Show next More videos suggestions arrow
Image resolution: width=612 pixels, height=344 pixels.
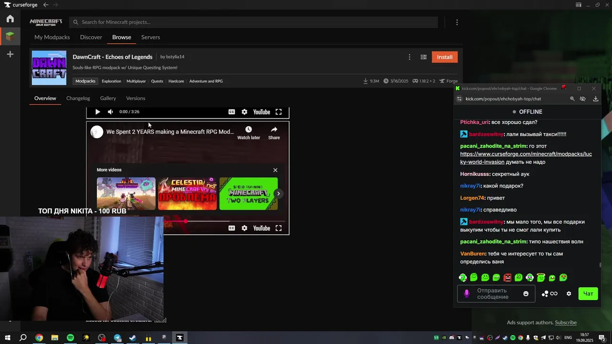pos(278,193)
